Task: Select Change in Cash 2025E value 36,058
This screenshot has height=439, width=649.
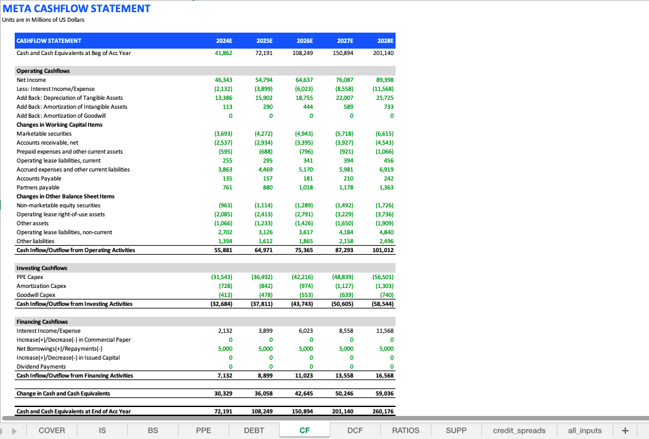Action: [264, 394]
